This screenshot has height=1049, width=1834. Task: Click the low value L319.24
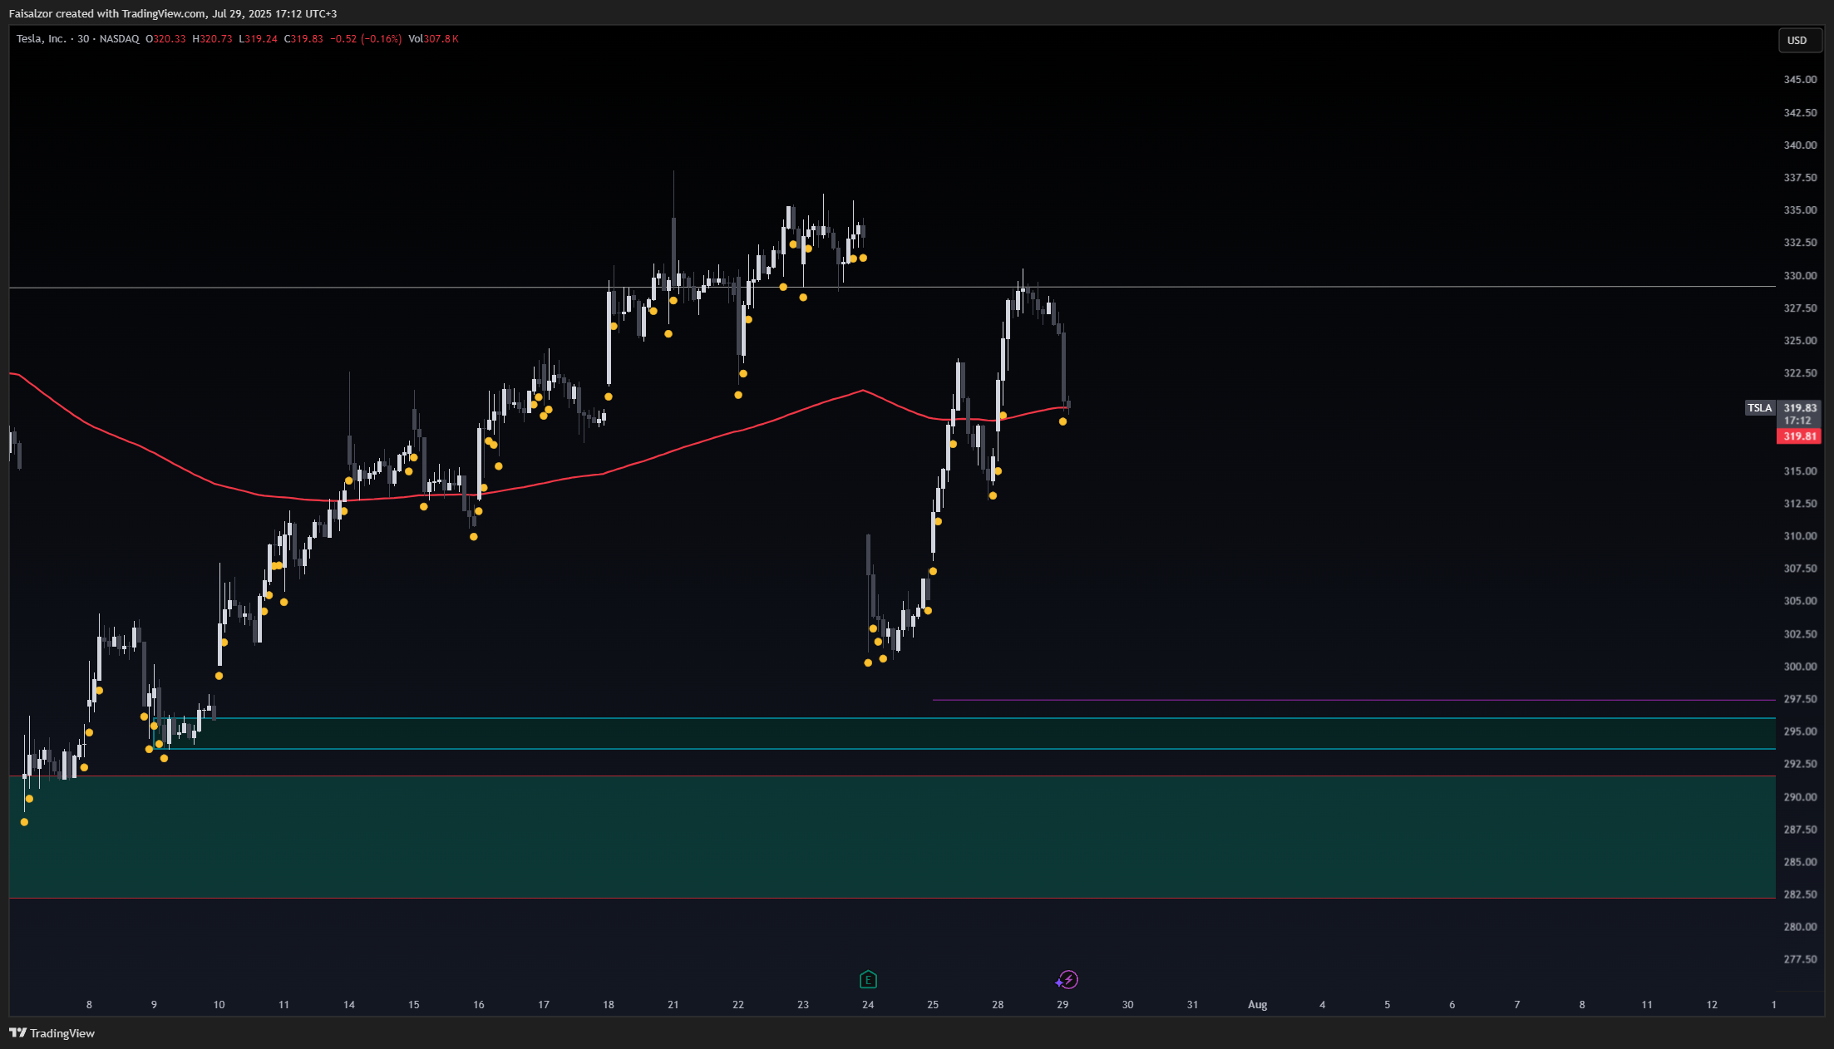(258, 39)
